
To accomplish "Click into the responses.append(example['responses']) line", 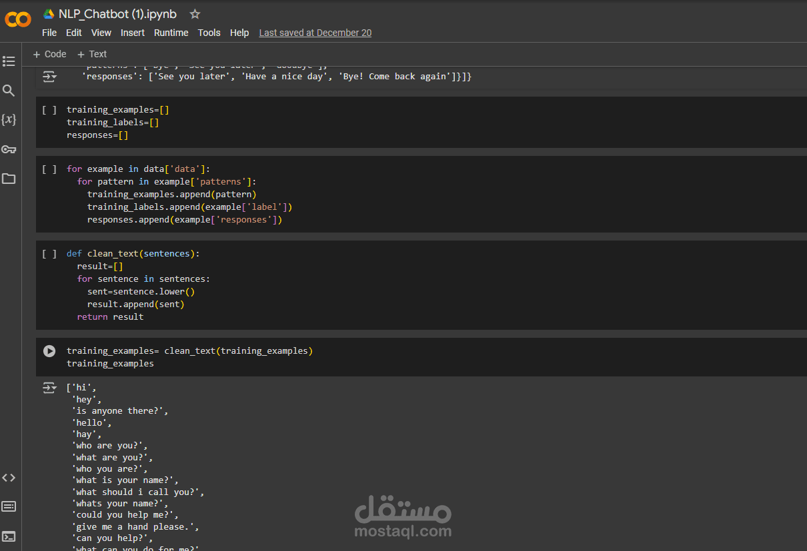I will pyautogui.click(x=185, y=220).
